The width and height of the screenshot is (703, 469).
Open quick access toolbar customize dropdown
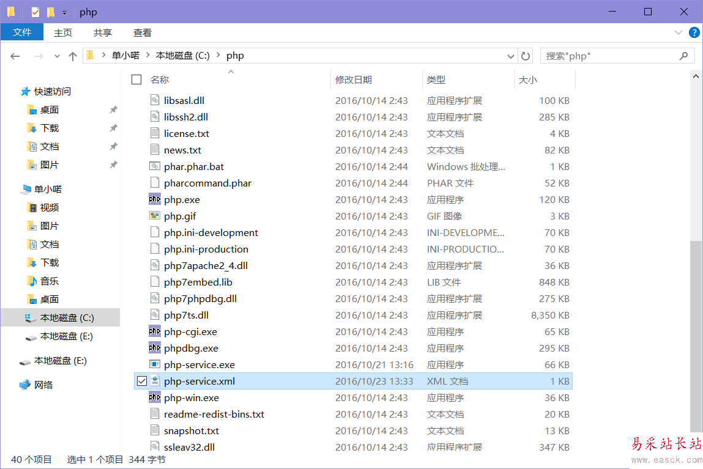(65, 13)
